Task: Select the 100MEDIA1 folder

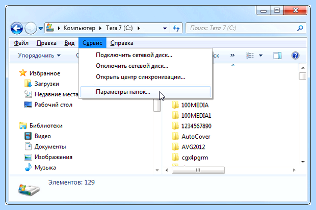Action: (196, 116)
